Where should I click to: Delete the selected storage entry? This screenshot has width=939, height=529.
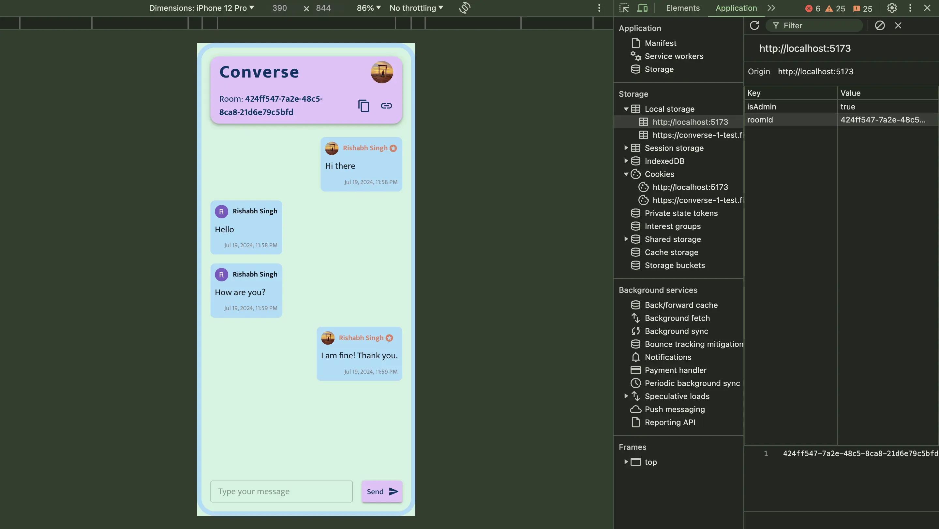pyautogui.click(x=898, y=25)
